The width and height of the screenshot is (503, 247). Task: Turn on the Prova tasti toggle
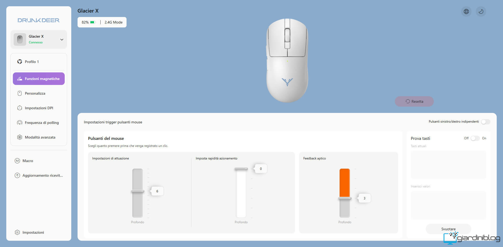tap(475, 138)
